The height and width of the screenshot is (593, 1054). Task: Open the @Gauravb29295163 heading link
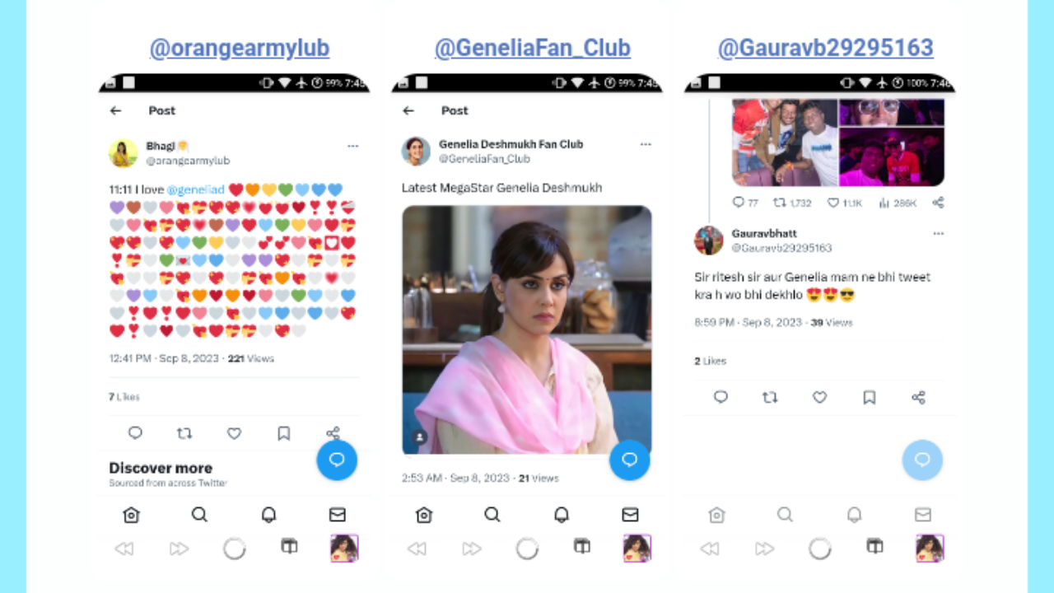[x=826, y=49]
